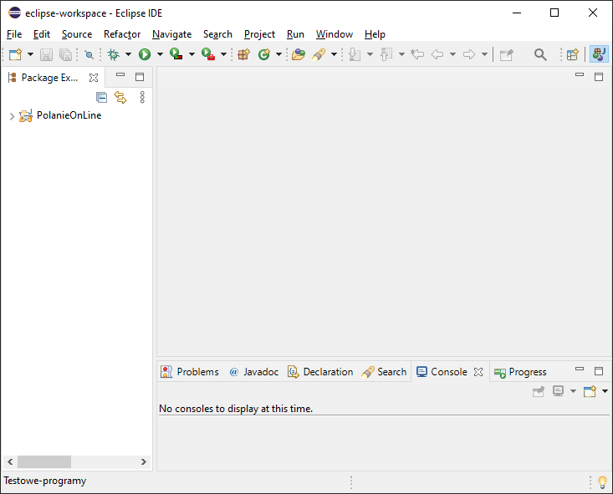The image size is (613, 494).
Task: Open the Package Explorer View Menu
Action: click(x=142, y=97)
